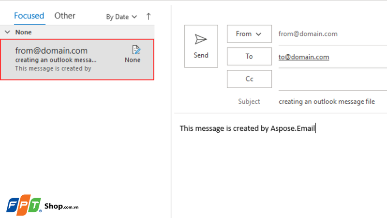Click the None category label in draft item
This screenshot has height=218, width=387.
pos(133,60)
